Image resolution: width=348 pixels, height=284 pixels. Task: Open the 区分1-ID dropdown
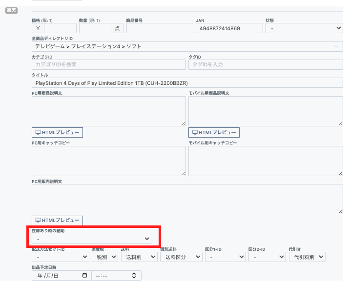[225, 257]
